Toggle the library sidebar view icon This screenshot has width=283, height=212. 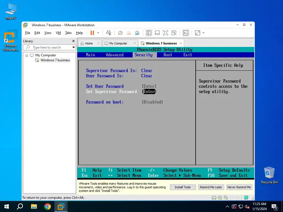tap(149, 33)
